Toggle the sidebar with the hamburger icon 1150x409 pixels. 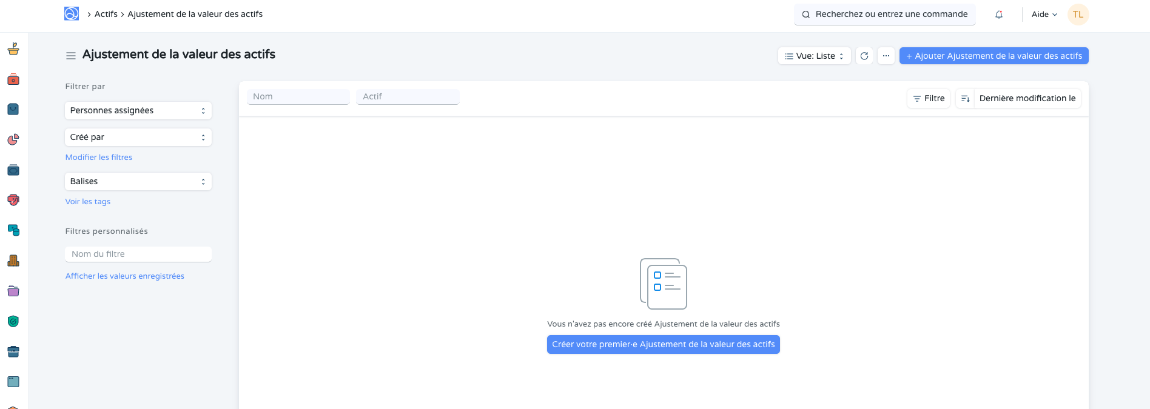pyautogui.click(x=71, y=56)
